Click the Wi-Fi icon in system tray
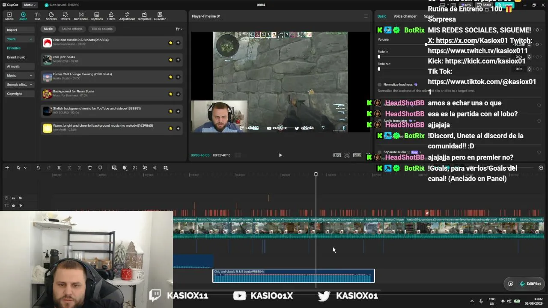This screenshot has height=308, width=548. [503, 301]
